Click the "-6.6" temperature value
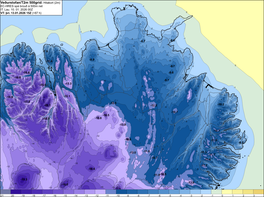The height and width of the screenshot is (197, 264). 172,41
